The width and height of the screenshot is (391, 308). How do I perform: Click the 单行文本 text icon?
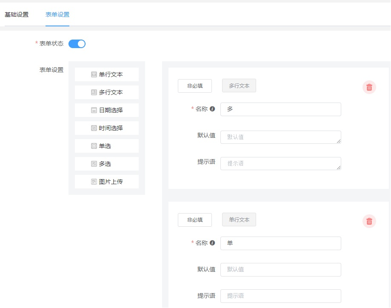94,74
